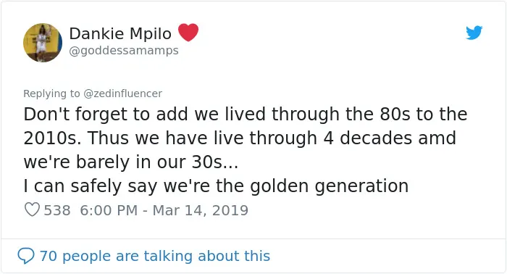Viewport: 507px width, 274px height.
Task: Open the @zedinfluencer profile mention
Action: [x=123, y=94]
